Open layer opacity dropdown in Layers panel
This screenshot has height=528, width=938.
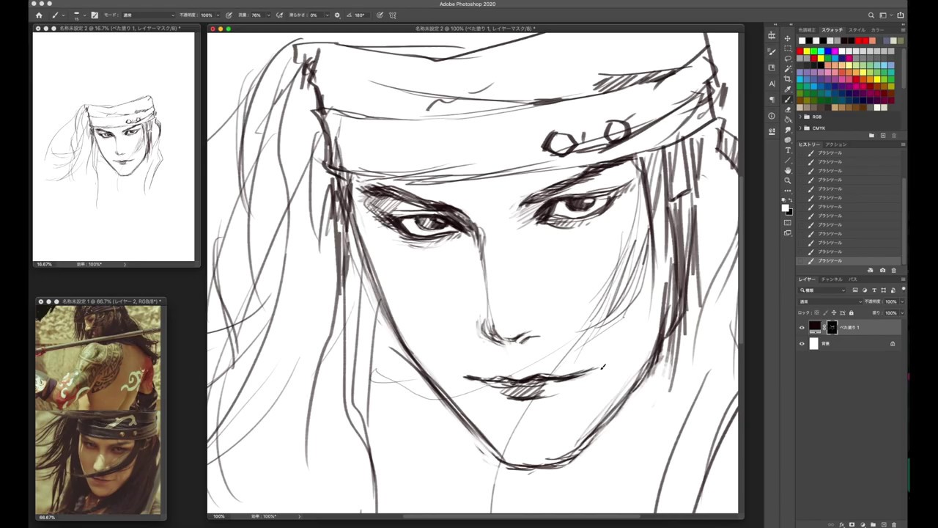coord(901,301)
